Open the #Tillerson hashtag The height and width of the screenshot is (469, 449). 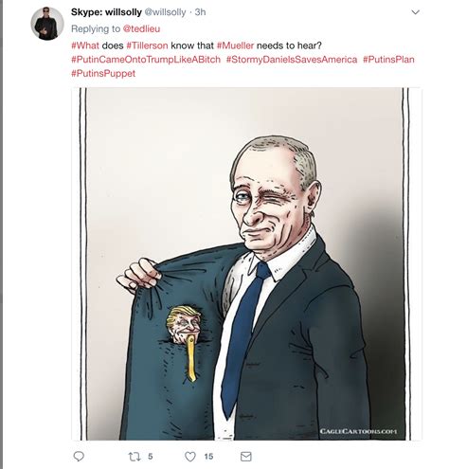coord(147,45)
